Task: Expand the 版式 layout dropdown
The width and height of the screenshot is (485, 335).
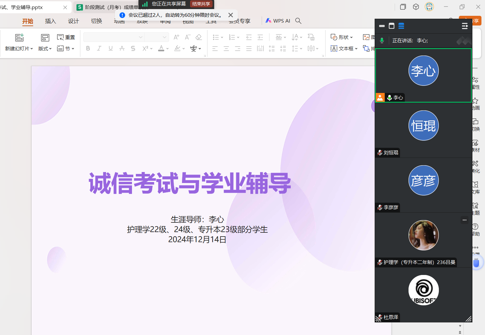Action: [45, 48]
